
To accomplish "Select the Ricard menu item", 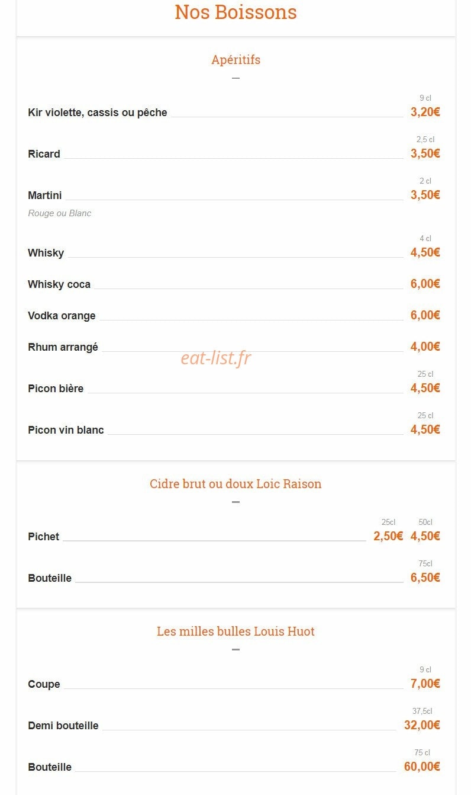I will [44, 154].
